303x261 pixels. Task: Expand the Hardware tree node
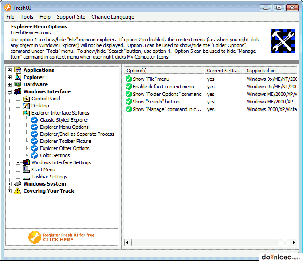coord(9,84)
